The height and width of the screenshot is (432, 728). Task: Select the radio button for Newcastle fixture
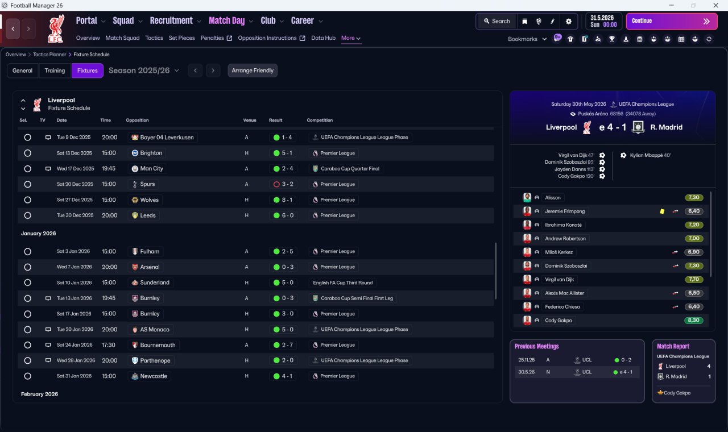tap(27, 376)
